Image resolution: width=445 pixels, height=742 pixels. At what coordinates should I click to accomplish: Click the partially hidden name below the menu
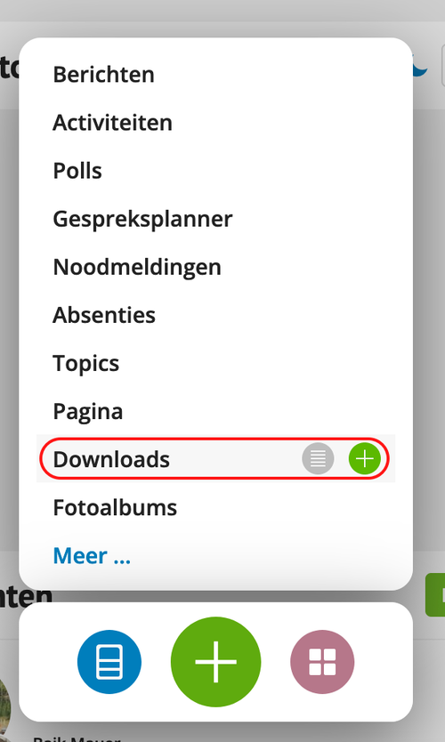click(x=77, y=738)
